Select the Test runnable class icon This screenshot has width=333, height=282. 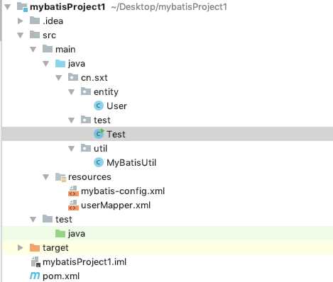tap(99, 134)
